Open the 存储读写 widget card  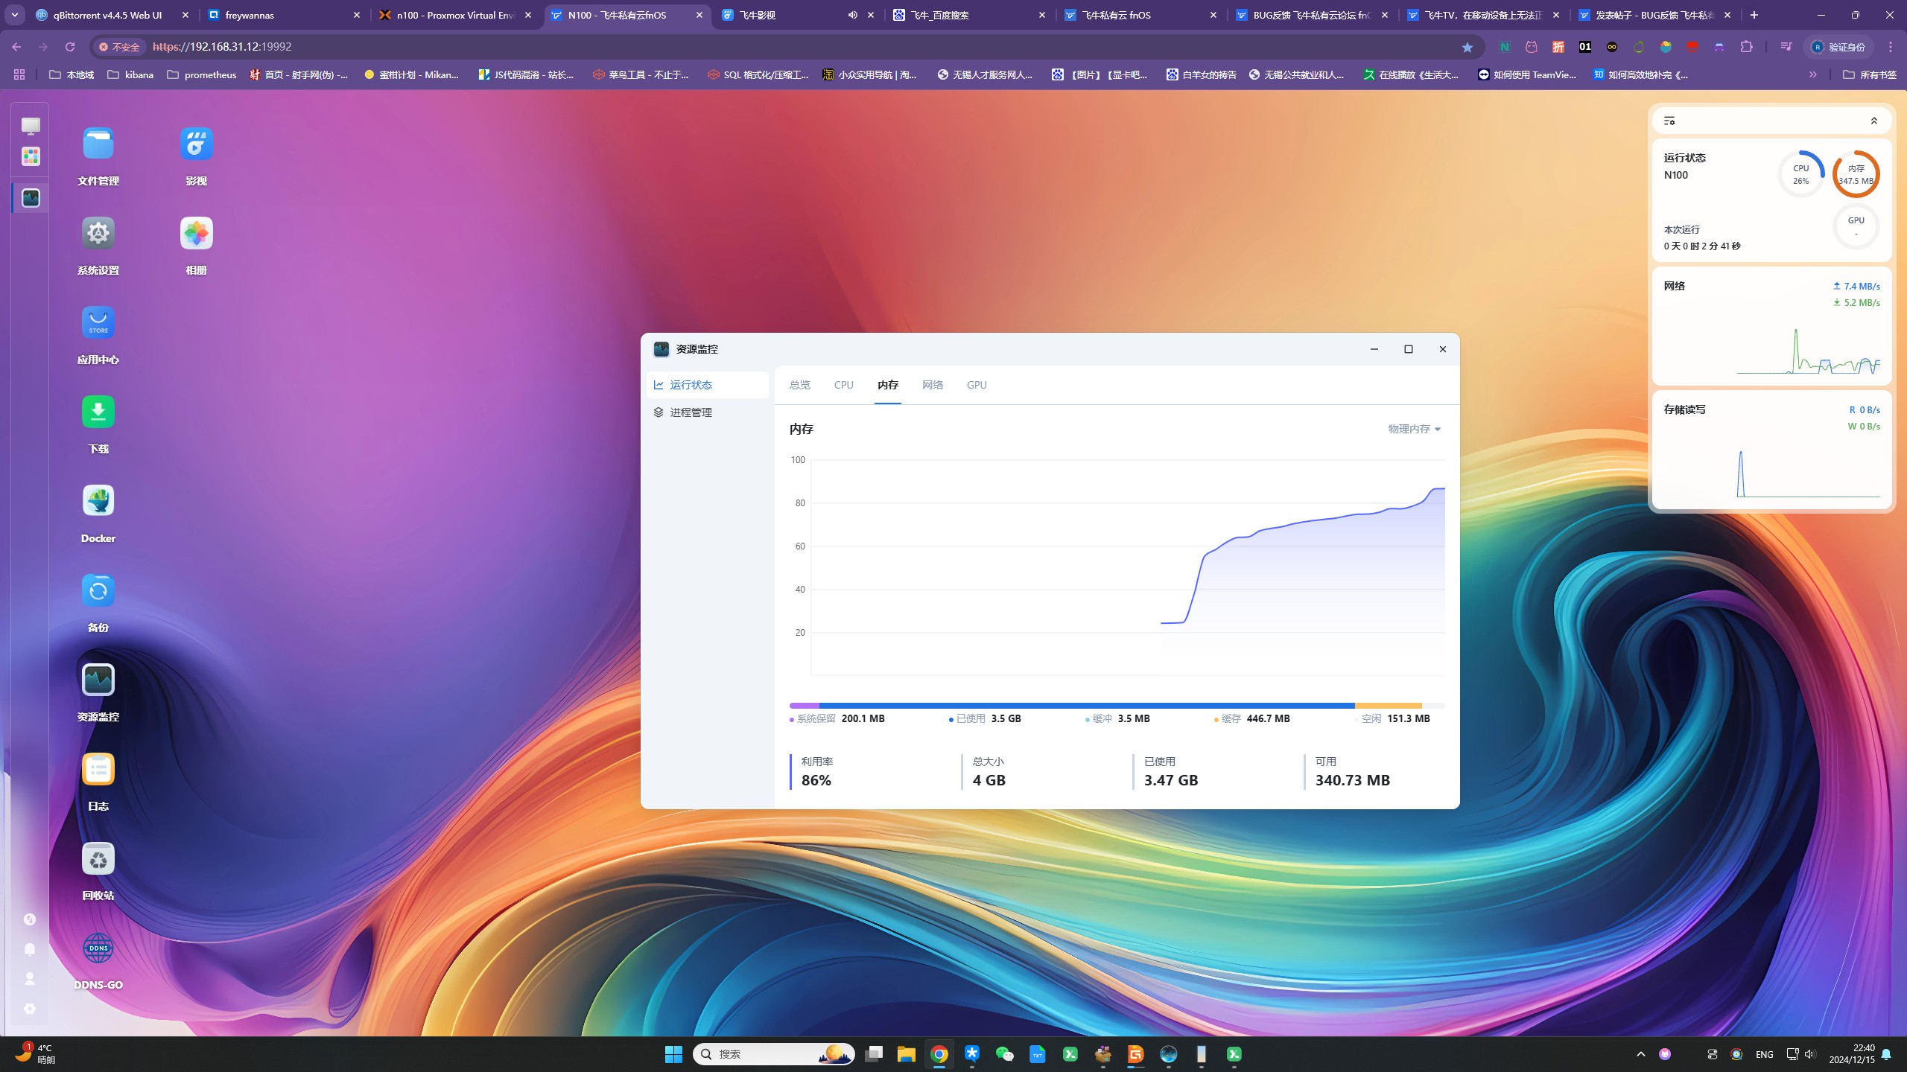[x=1771, y=450]
